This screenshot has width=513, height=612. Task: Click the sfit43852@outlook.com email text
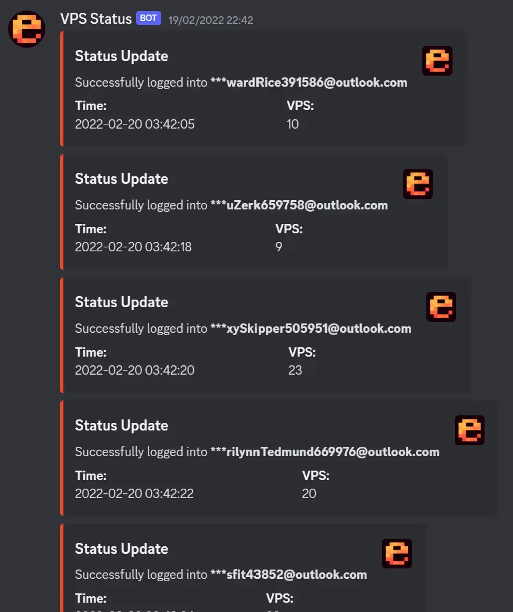coord(288,575)
